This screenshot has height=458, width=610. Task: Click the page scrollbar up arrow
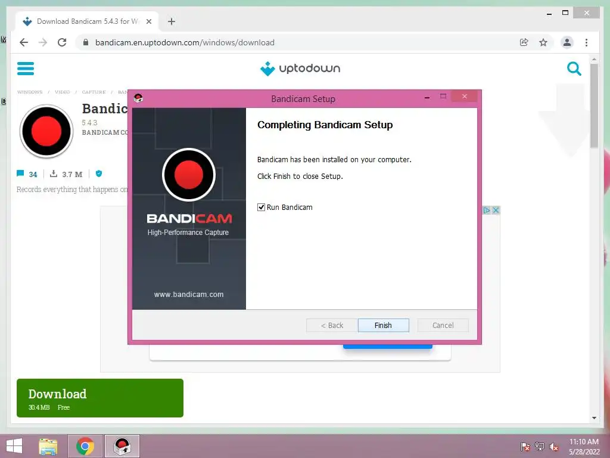pos(594,60)
